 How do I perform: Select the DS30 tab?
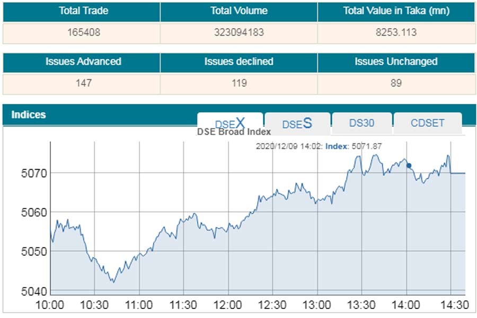click(x=361, y=123)
